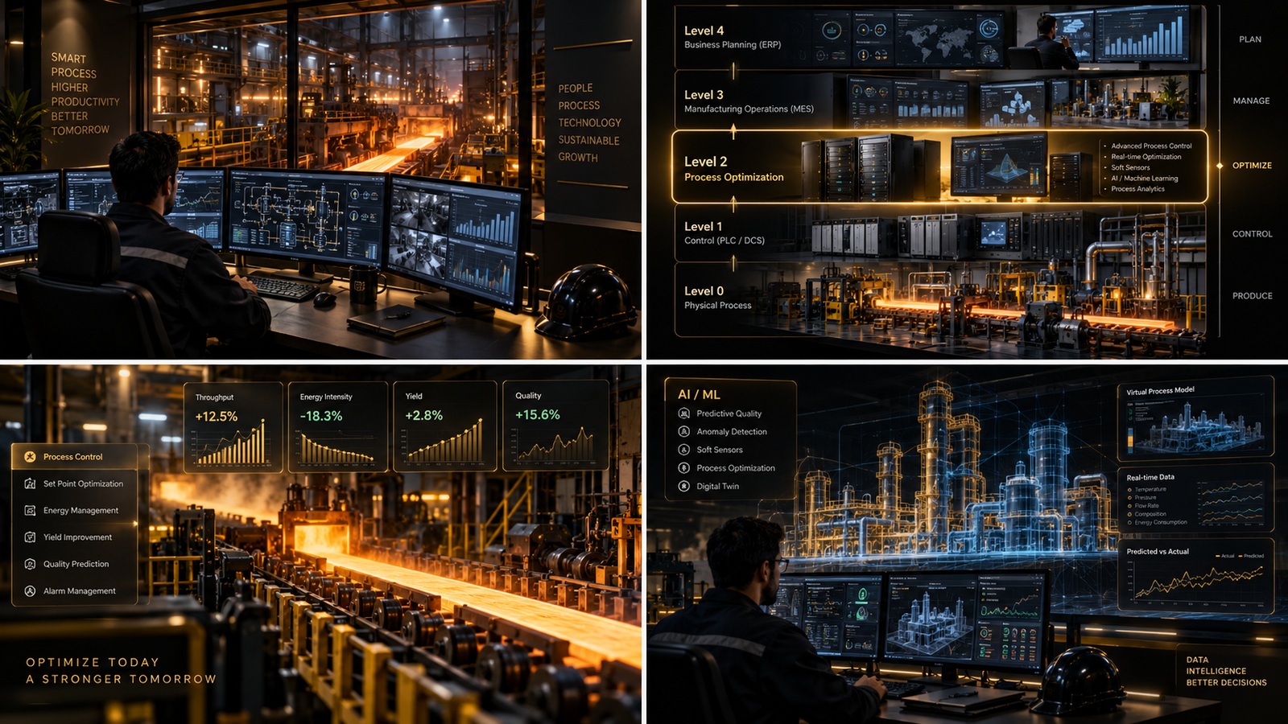Image resolution: width=1288 pixels, height=724 pixels.
Task: Click the Process Control icon in the sidebar
Action: coord(30,457)
